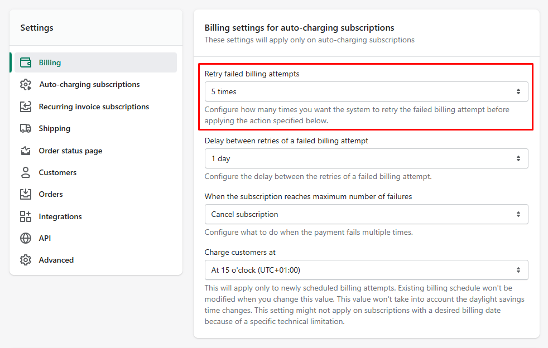
Task: Open the Retry failed billing attempts dropdown
Action: point(366,91)
